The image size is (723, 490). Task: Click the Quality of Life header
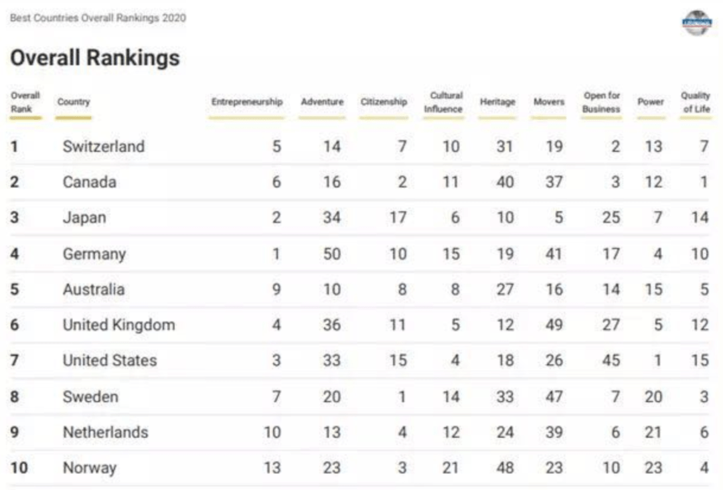[x=696, y=102]
